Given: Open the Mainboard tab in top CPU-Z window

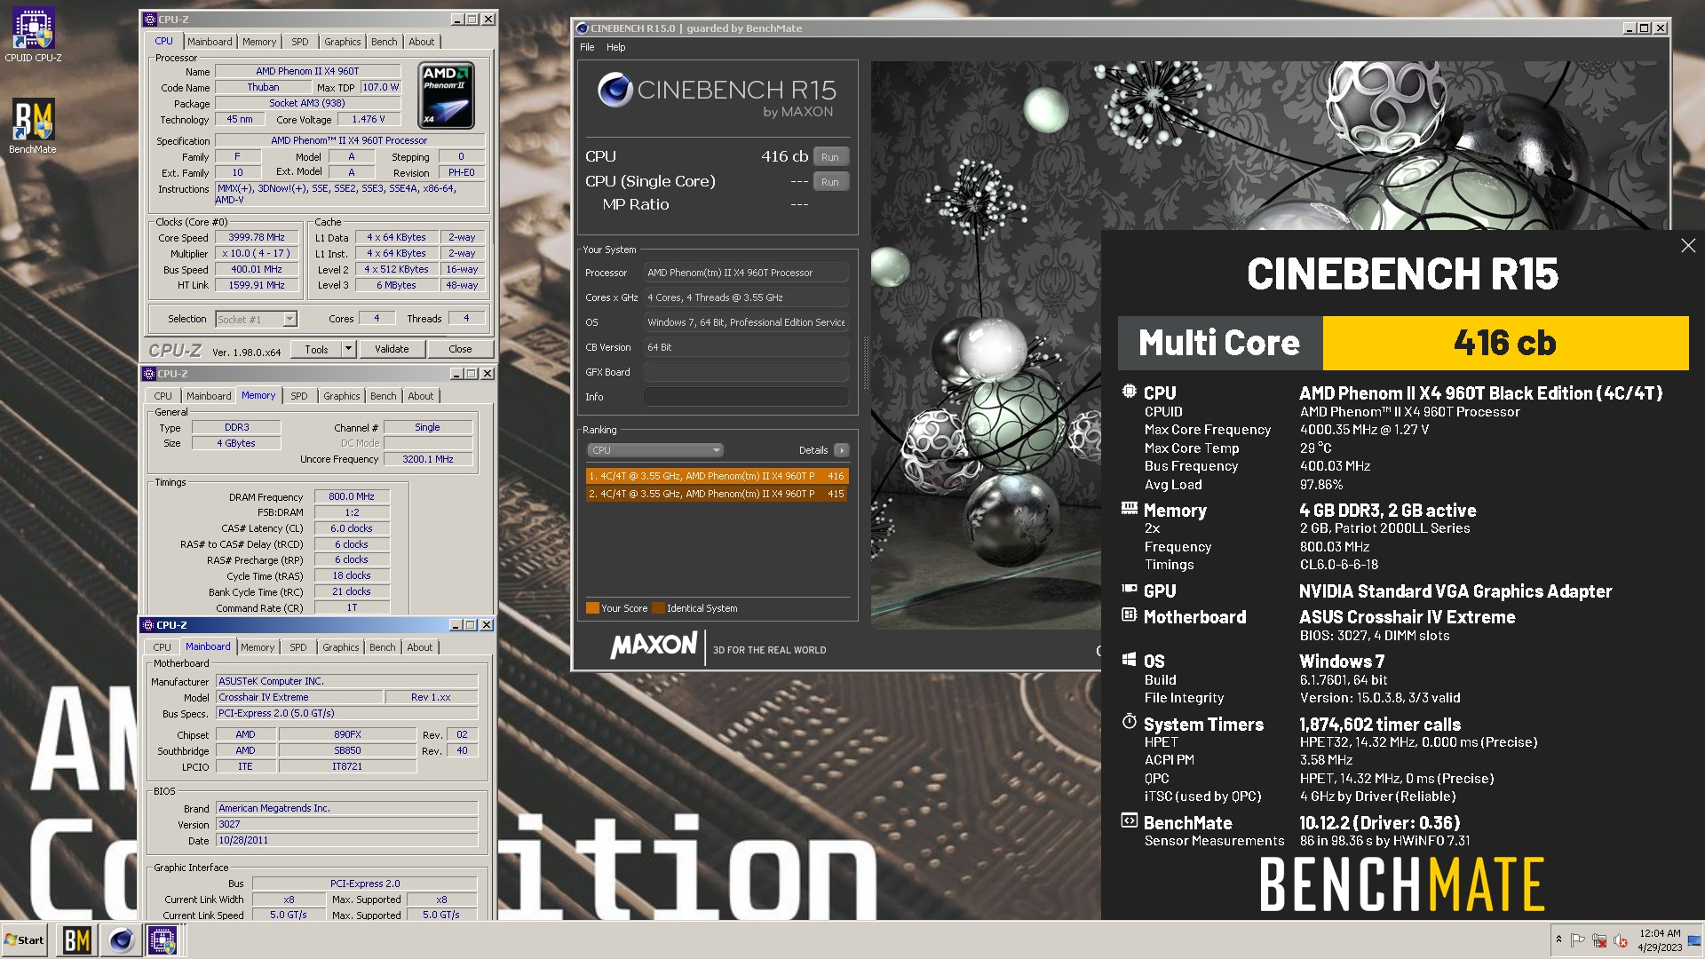Looking at the screenshot, I should (x=210, y=42).
